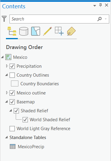
Task: Toggle auto-hide pin for Contents pane
Action: click(x=101, y=5)
